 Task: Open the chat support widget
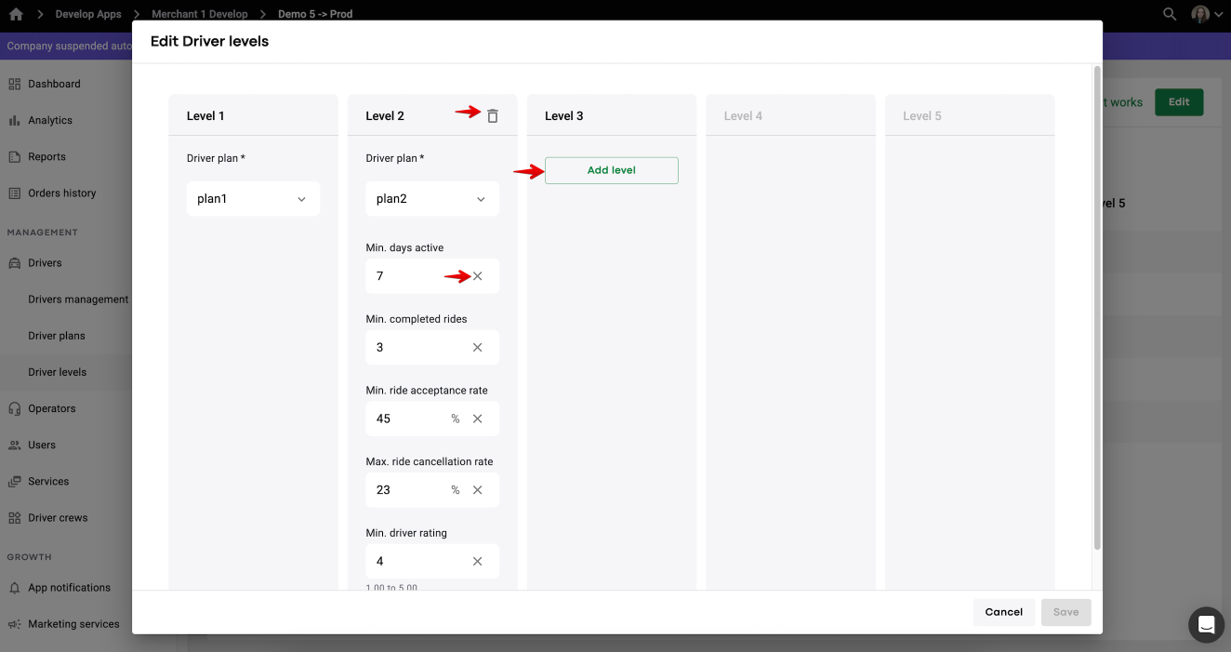1206,624
